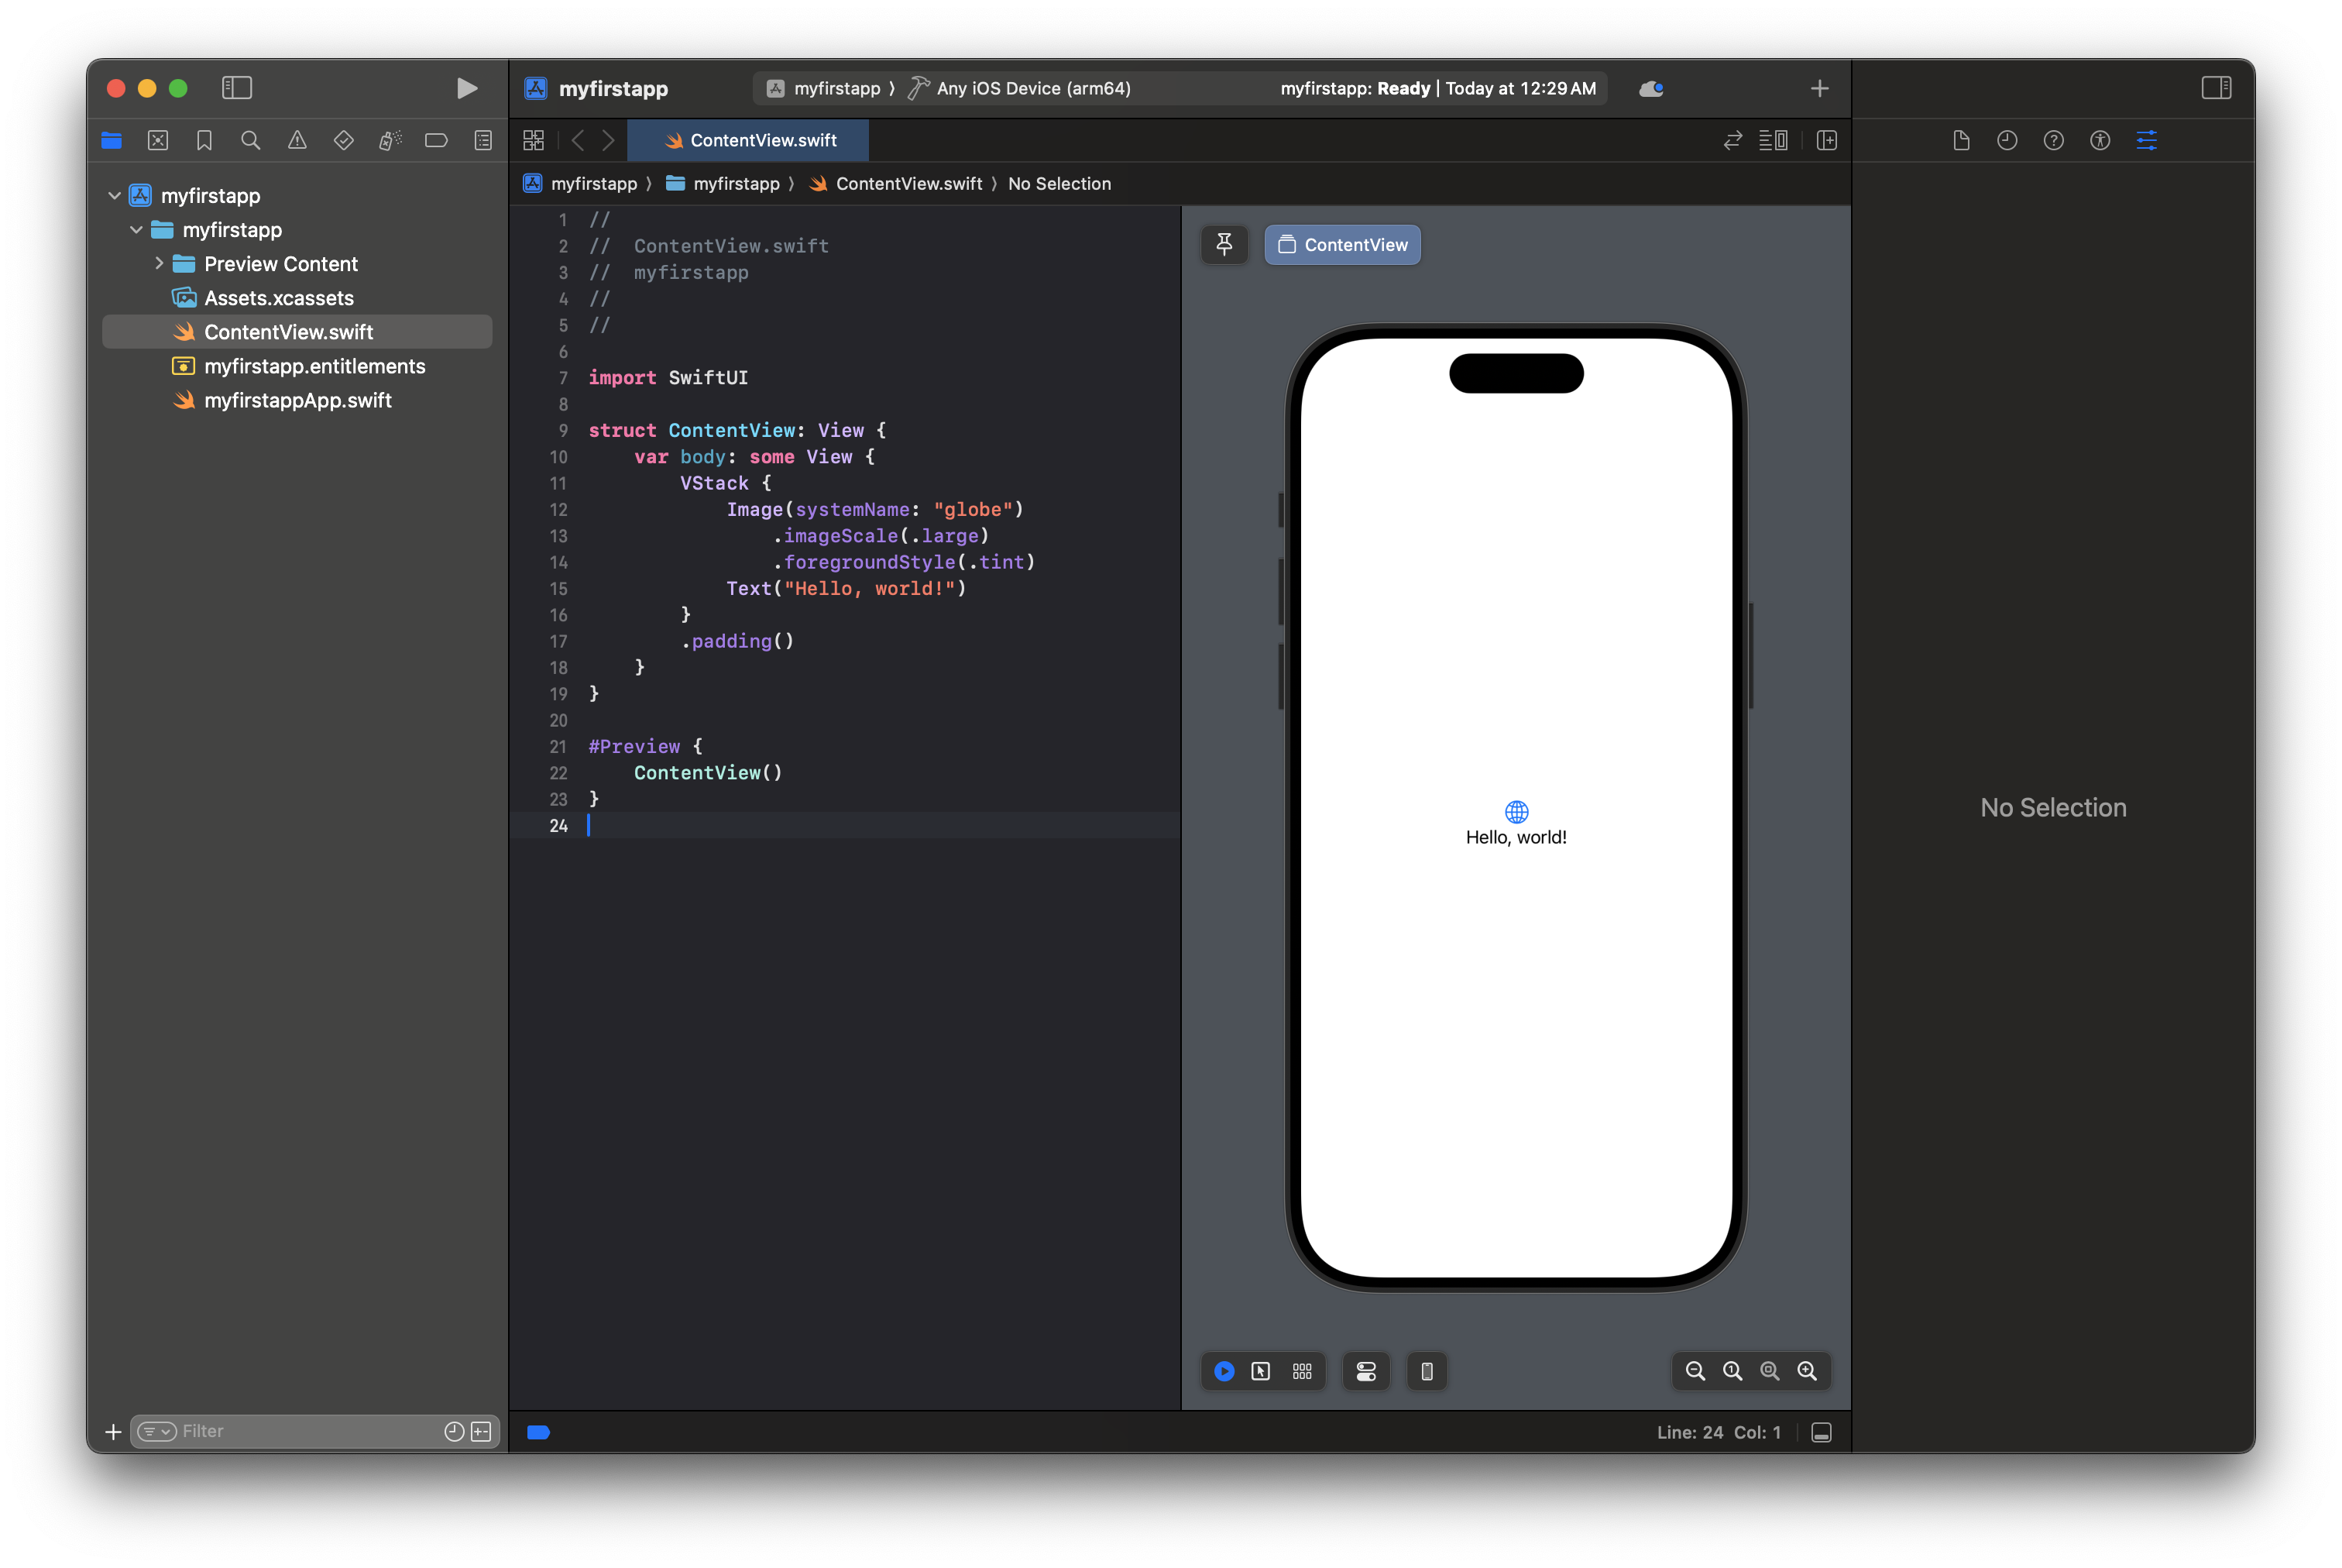
Task: Toggle the left navigator sidebar
Action: (x=237, y=88)
